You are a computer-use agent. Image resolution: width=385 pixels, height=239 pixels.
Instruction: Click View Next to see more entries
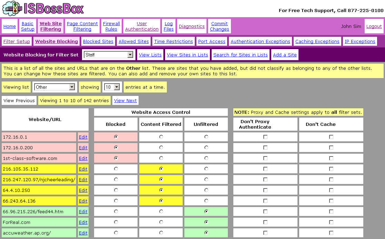(x=125, y=101)
